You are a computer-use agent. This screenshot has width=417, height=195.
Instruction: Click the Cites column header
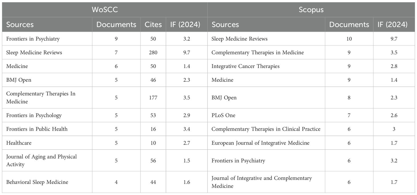click(153, 24)
